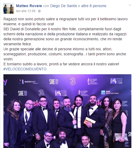Image resolution: width=134 pixels, height=148 pixels.
Task: Expand the post options chevron menu
Action: 130,5
